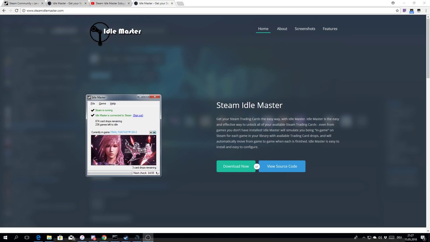Open clock and date in taskbar

tap(411, 238)
